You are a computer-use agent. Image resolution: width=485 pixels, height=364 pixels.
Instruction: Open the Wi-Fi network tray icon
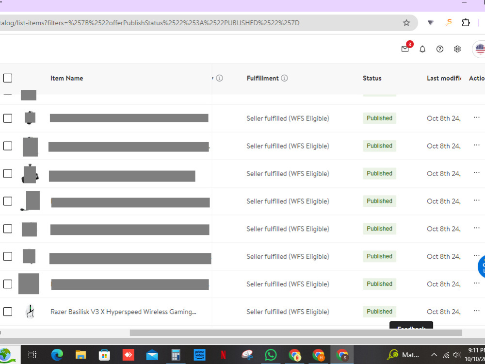point(446,355)
